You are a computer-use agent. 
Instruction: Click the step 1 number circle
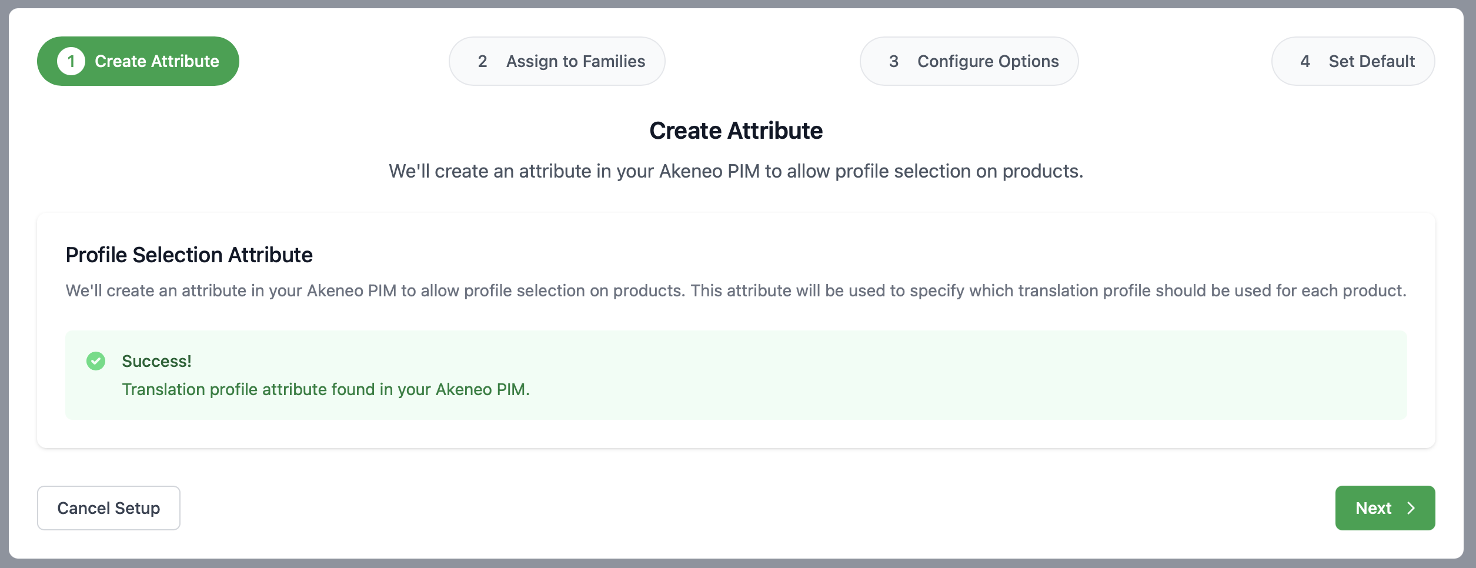[71, 61]
